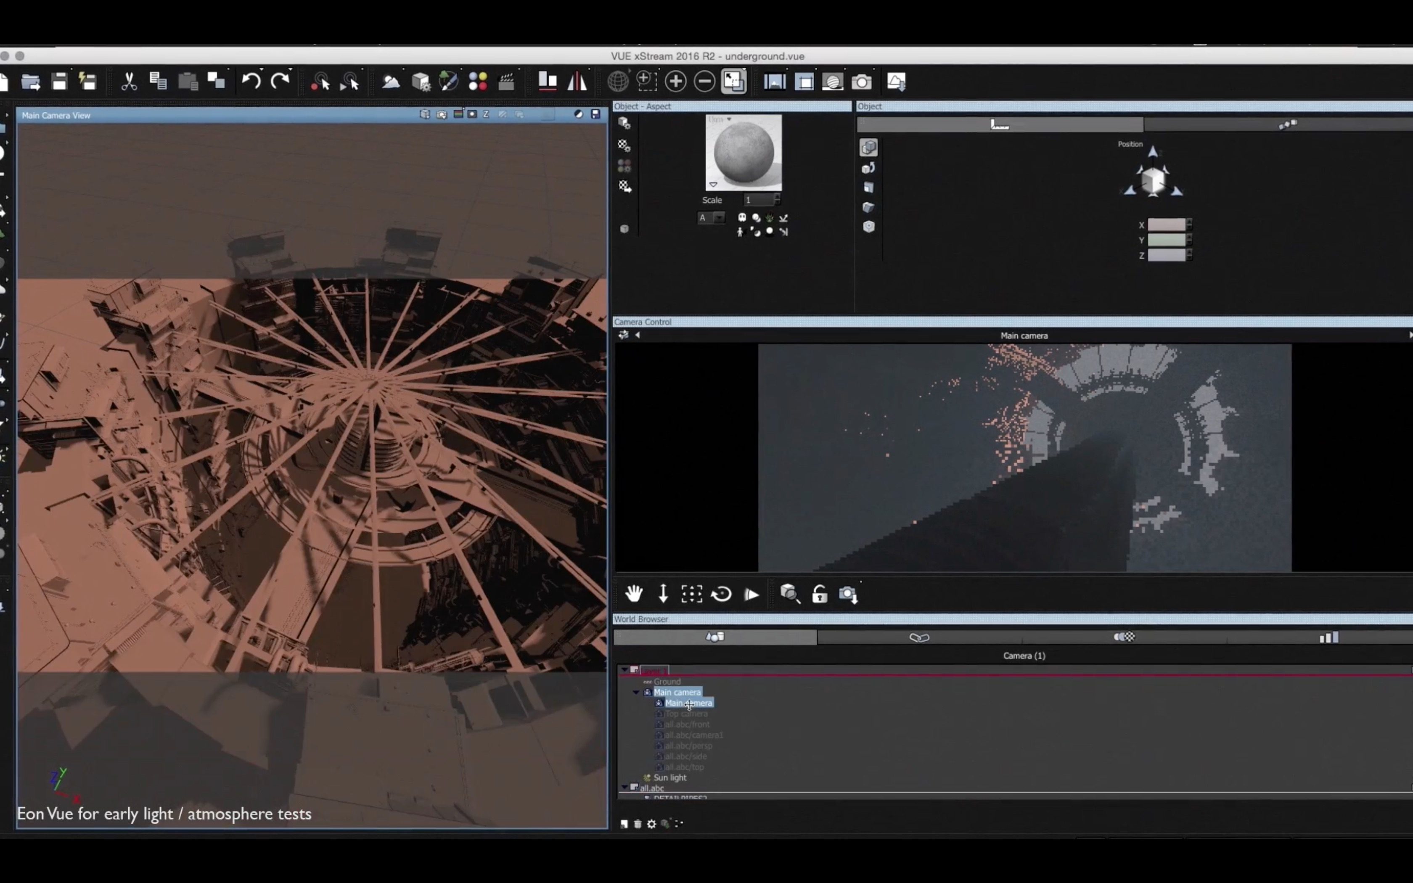1413x883 pixels.
Task: Click the vertical arrow dolly camera tool
Action: pyautogui.click(x=663, y=594)
